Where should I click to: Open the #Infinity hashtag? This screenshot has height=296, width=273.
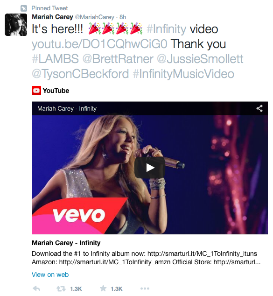[167, 29]
